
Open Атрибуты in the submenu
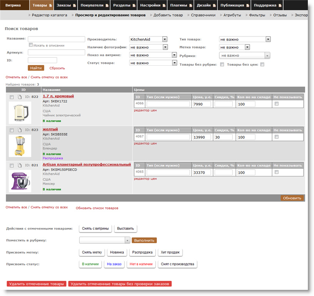pos(232,15)
